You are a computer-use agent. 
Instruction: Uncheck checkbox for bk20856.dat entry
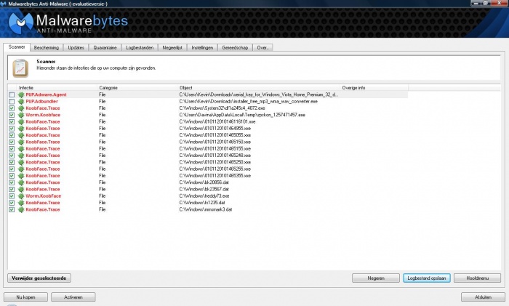(x=12, y=182)
